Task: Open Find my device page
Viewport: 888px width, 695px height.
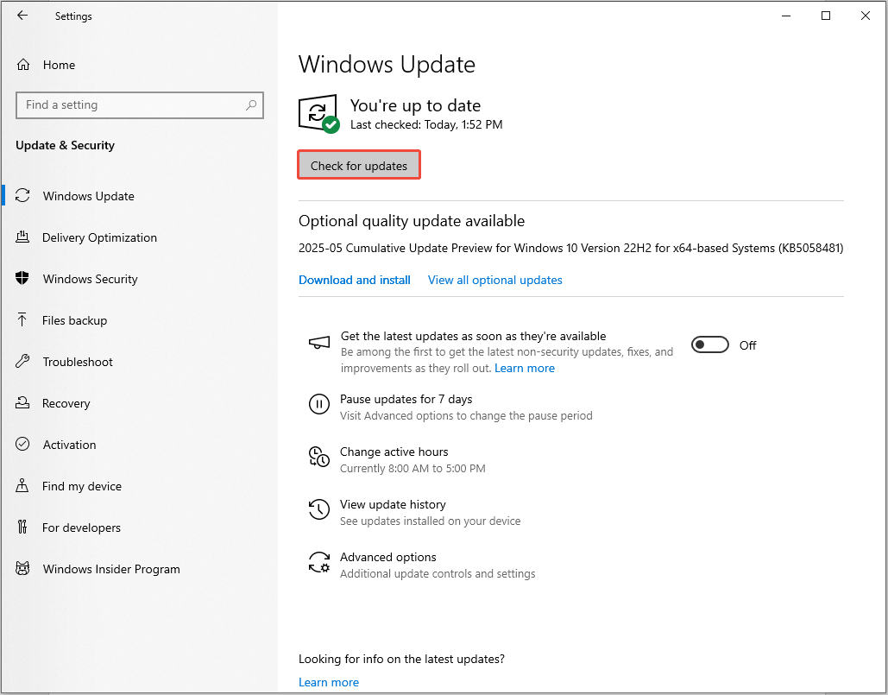Action: coord(81,486)
